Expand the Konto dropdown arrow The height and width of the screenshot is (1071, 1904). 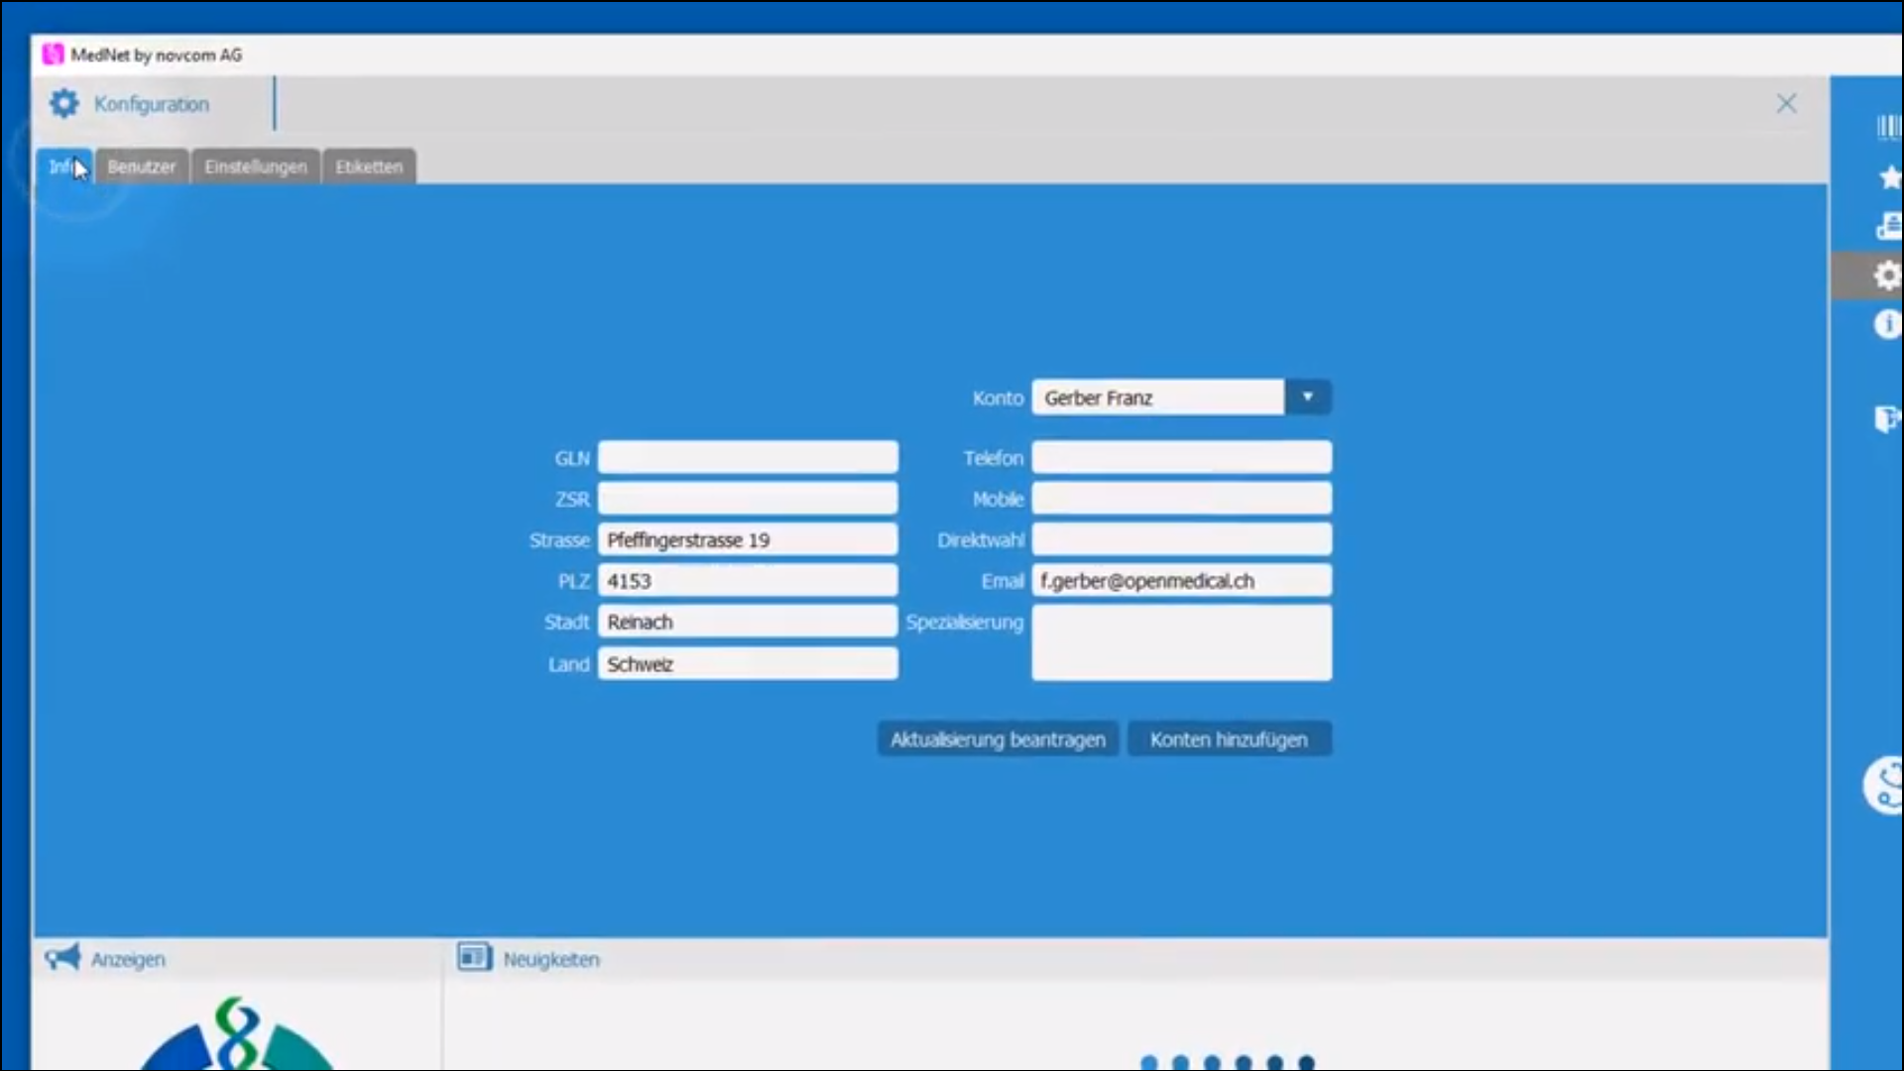click(1307, 398)
